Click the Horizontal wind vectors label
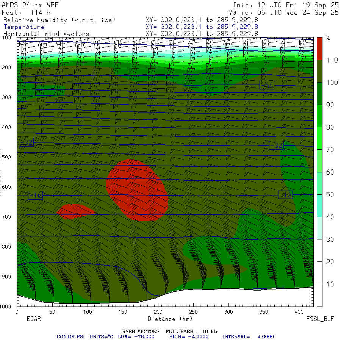This screenshot has height=341, width=341. pyautogui.click(x=46, y=34)
